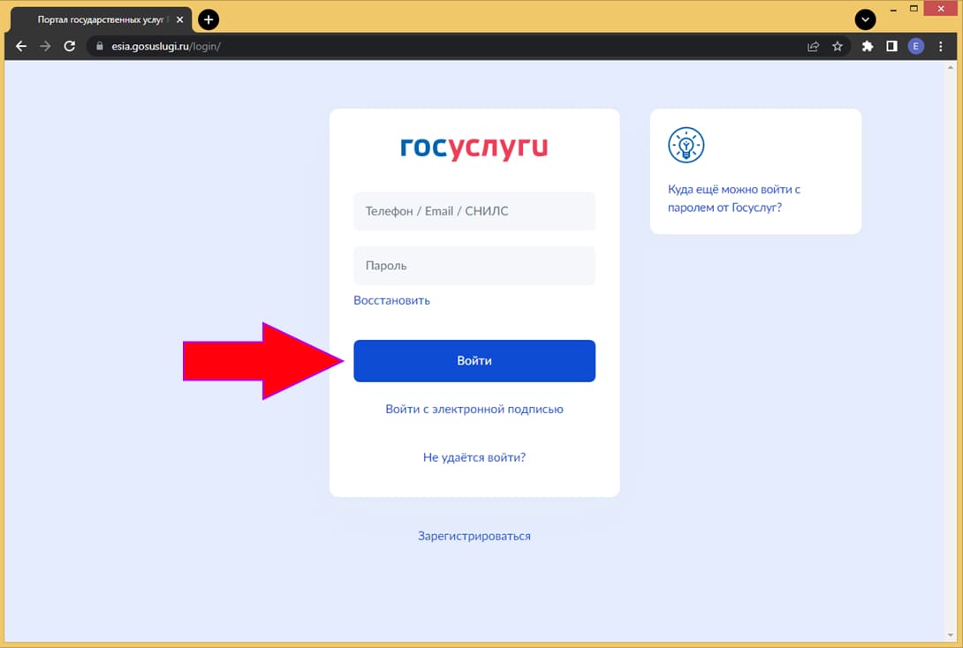This screenshot has height=648, width=963.
Task: Maximize the browser window
Action: pyautogui.click(x=914, y=9)
